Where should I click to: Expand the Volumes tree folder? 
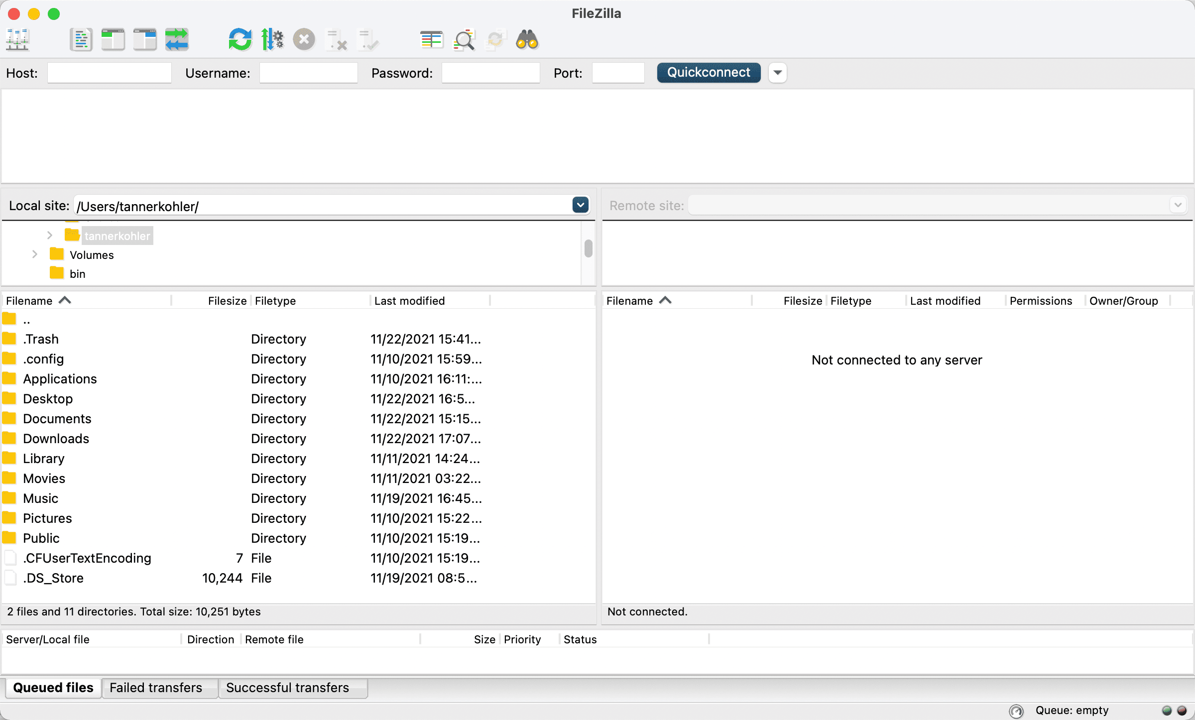pyautogui.click(x=34, y=254)
